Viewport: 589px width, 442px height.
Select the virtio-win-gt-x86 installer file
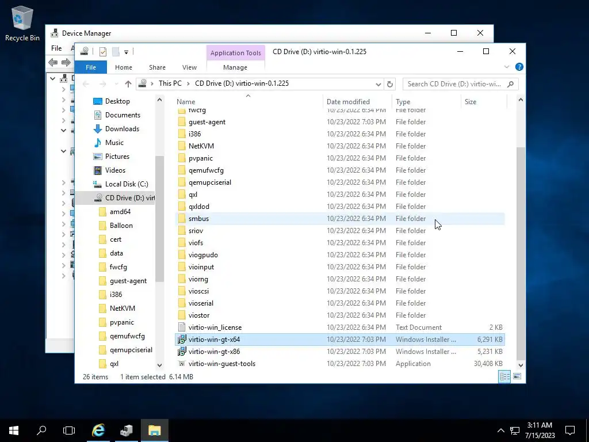click(214, 352)
